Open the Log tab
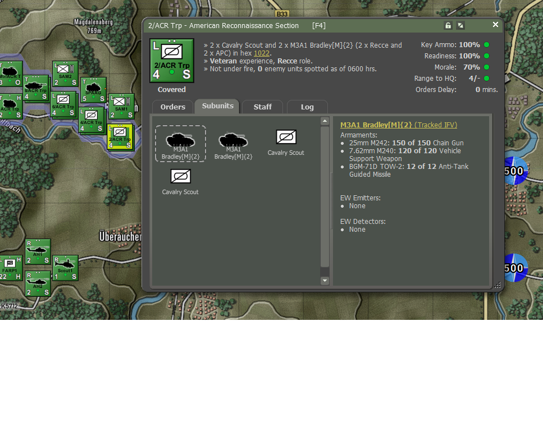Screen dimensions: 543x431 click(307, 107)
